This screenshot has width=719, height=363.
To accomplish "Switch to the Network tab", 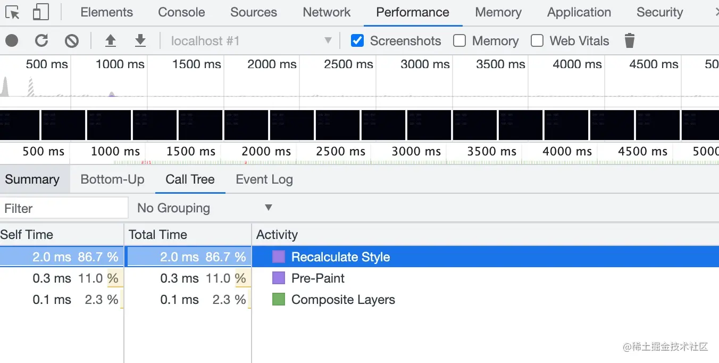I will coord(327,12).
